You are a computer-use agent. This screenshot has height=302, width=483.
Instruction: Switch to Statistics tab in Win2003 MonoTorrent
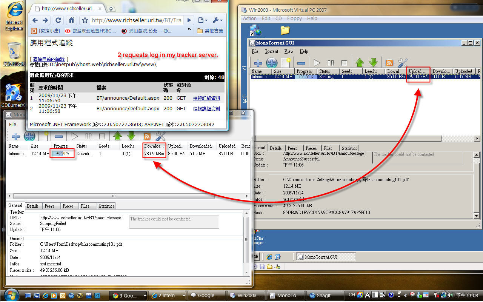tap(349, 148)
